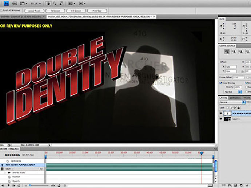
Task: Click the Fill Screen button
Action: click(76, 11)
